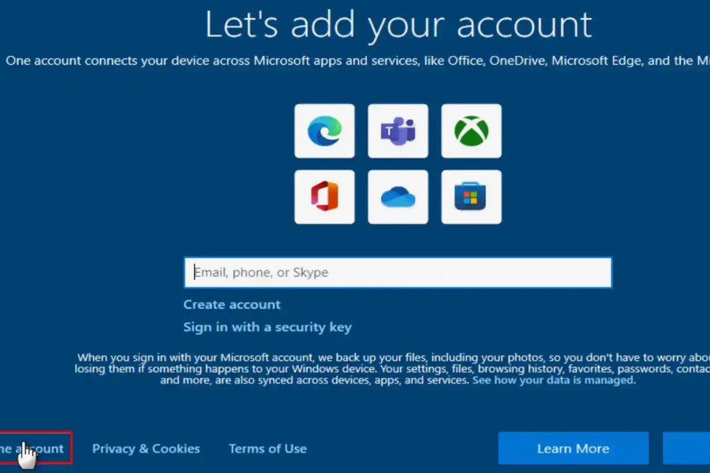Open the Create account link
710x473 pixels.
coord(232,304)
